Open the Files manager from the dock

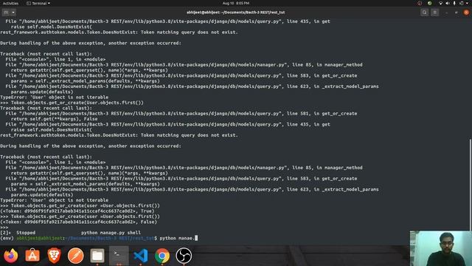pos(97,256)
